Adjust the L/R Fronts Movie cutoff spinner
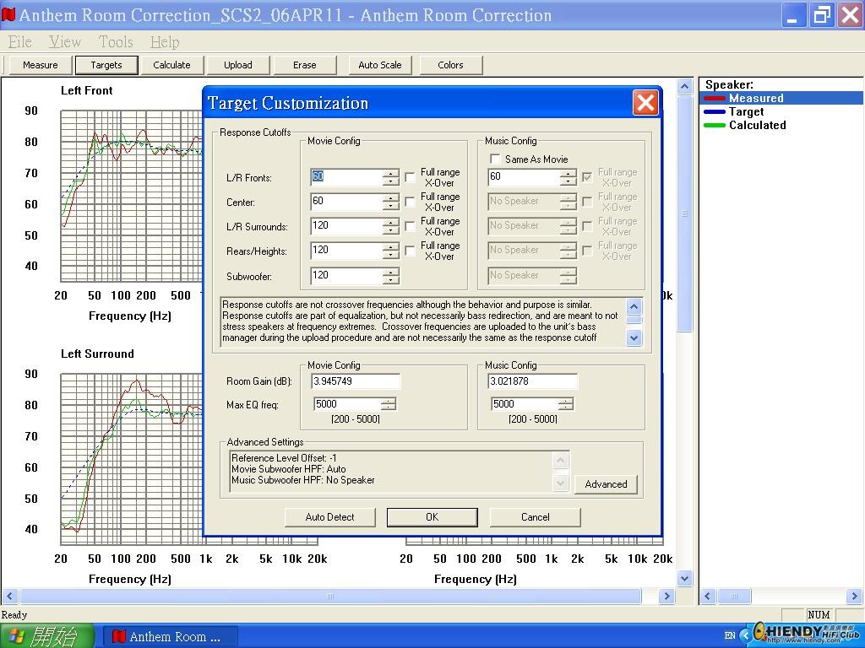The image size is (865, 648). tap(391, 177)
